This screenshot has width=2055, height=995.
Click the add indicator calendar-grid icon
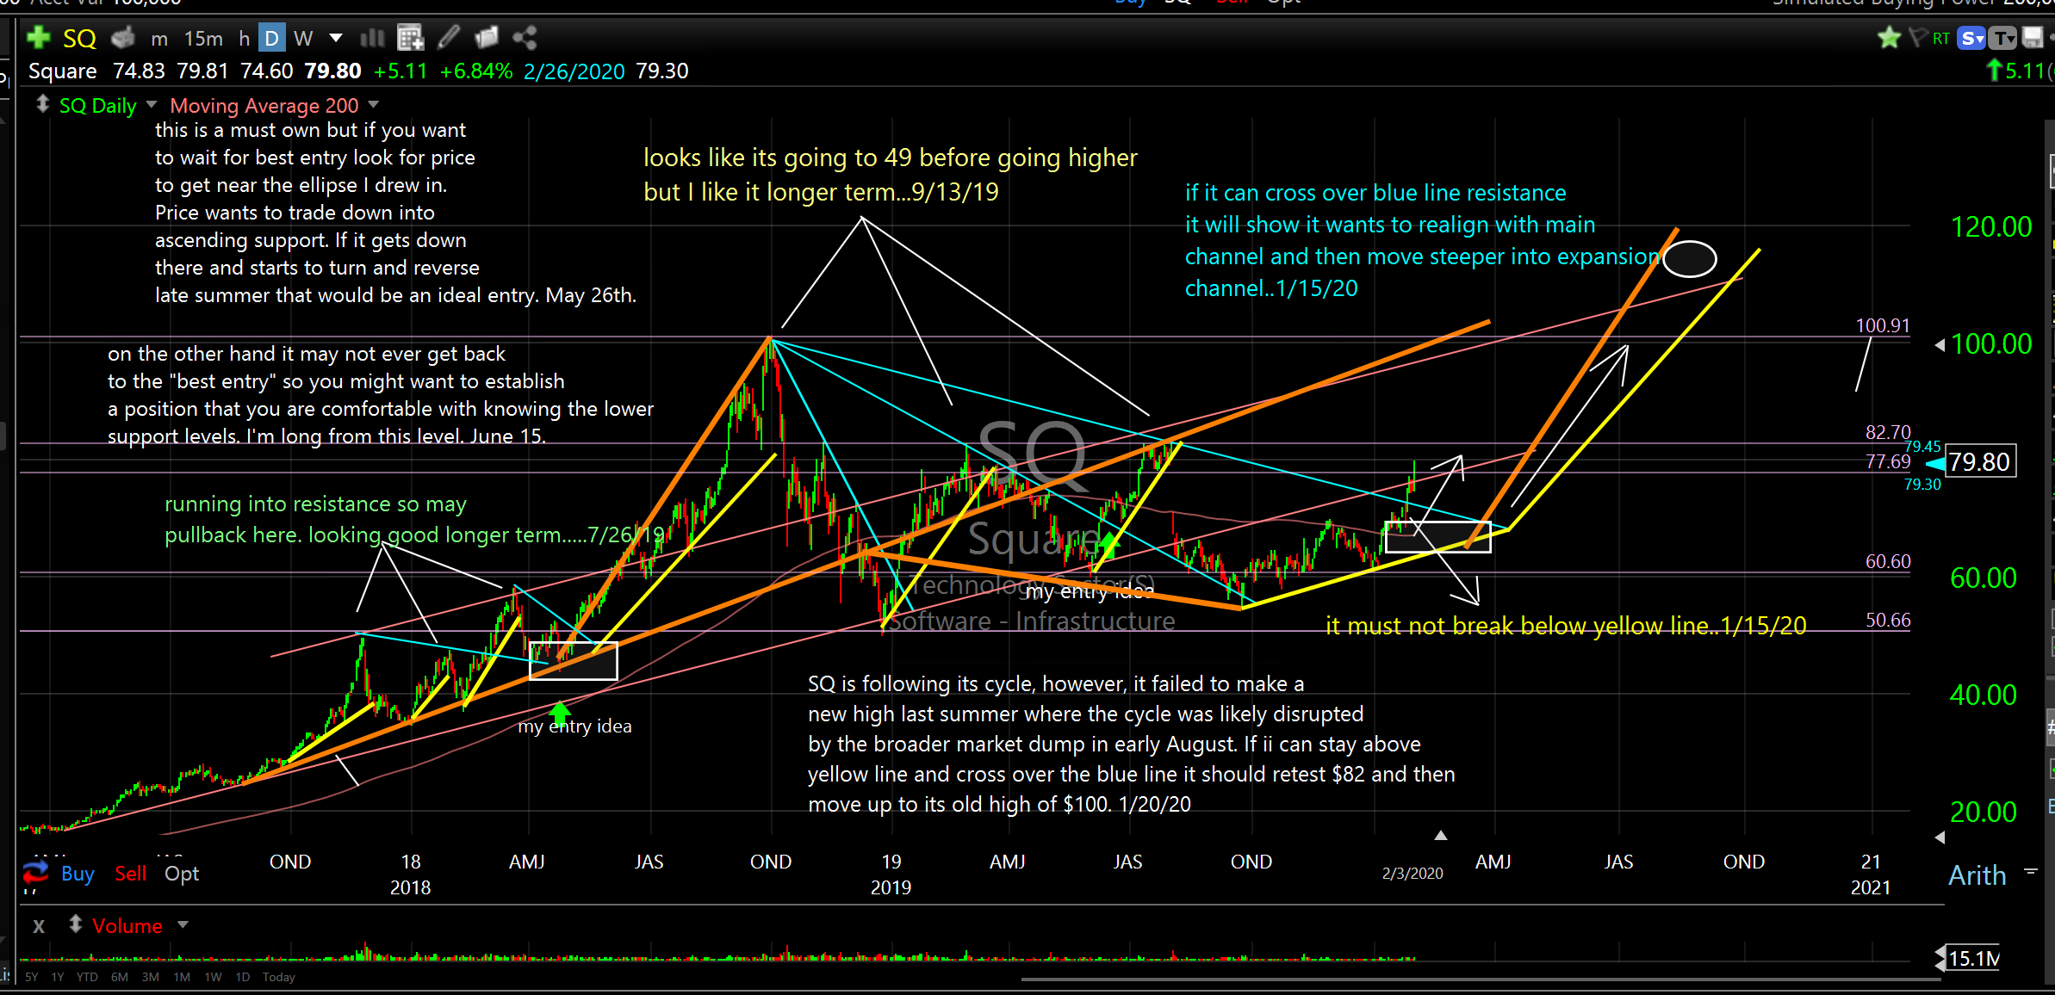[410, 37]
